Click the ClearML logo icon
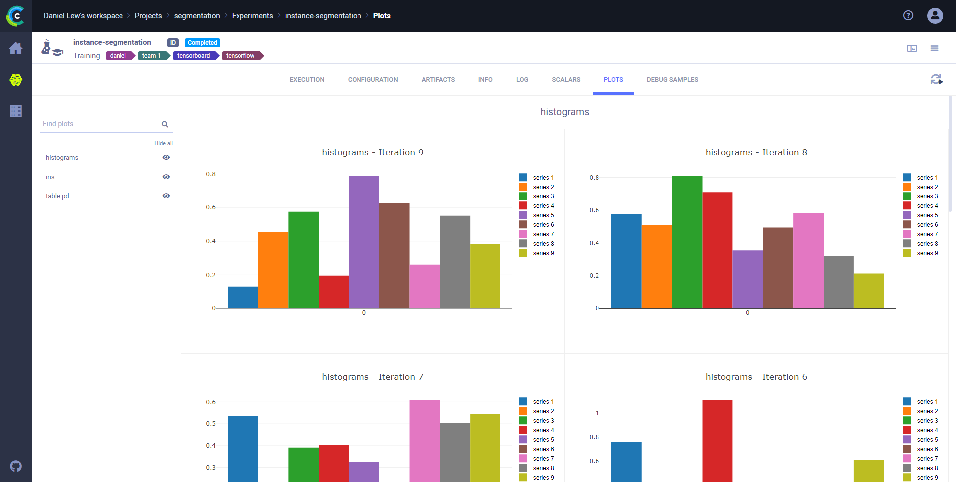 15,16
